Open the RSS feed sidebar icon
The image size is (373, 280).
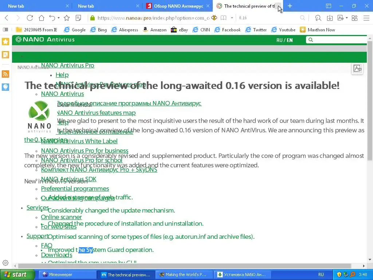(5, 74)
